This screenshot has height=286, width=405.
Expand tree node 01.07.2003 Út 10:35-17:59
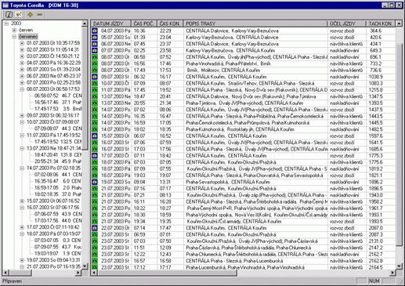[x=22, y=43]
